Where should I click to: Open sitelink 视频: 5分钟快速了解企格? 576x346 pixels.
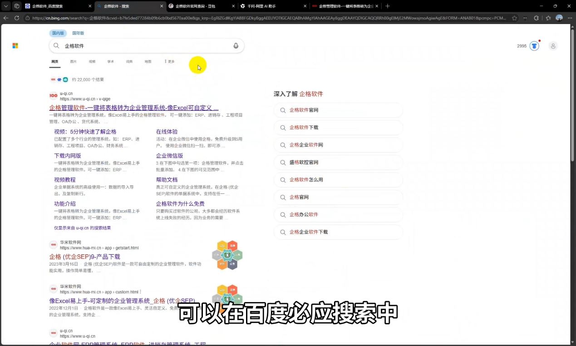tap(85, 132)
